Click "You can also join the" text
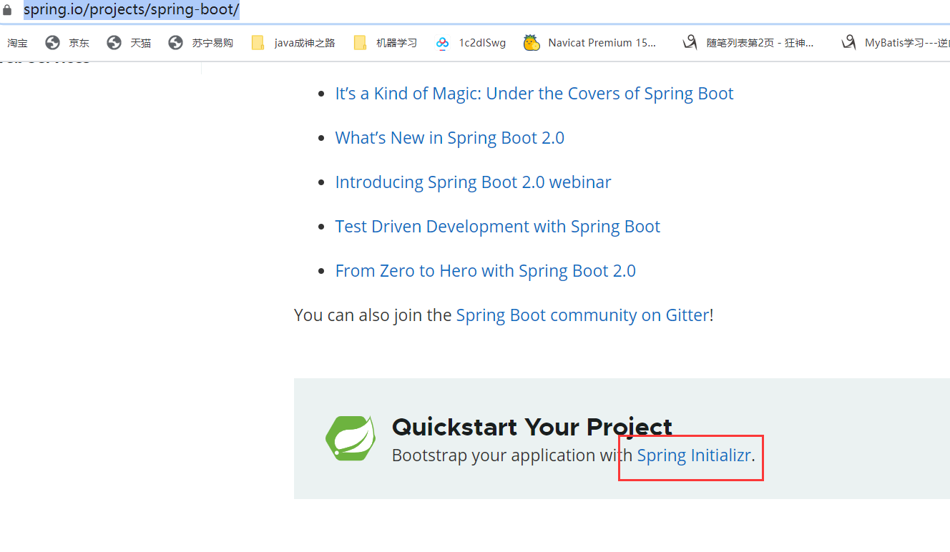Image resolution: width=950 pixels, height=552 pixels. click(x=373, y=315)
